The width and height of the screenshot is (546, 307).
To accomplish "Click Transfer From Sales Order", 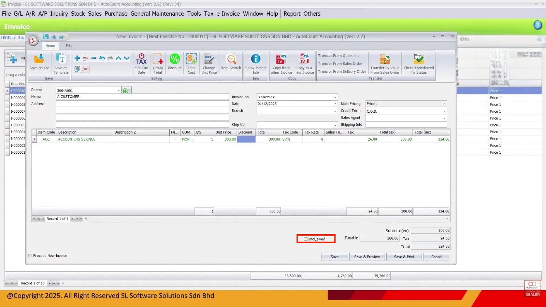I will 340,64.
